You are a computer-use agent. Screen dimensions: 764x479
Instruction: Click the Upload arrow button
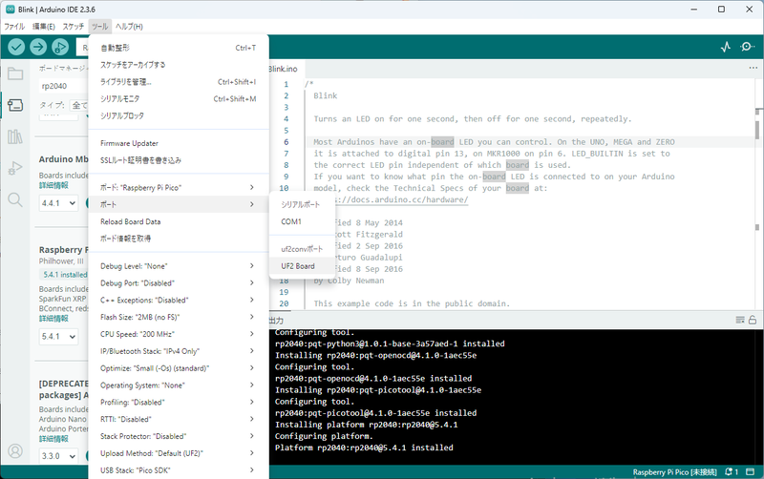tap(38, 47)
